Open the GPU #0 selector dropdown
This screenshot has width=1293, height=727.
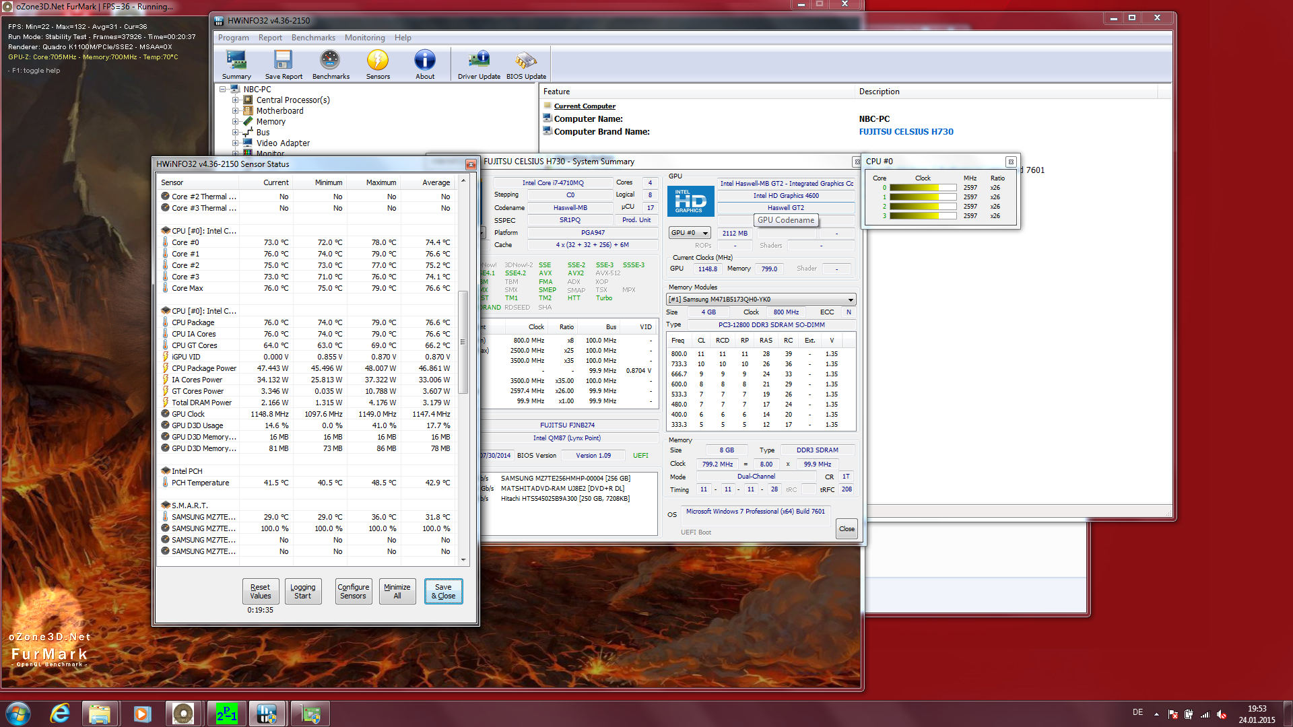click(690, 233)
